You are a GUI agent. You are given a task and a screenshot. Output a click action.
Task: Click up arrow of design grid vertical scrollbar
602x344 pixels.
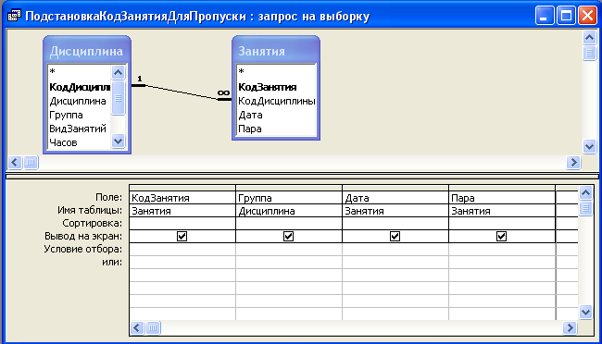pos(585,192)
